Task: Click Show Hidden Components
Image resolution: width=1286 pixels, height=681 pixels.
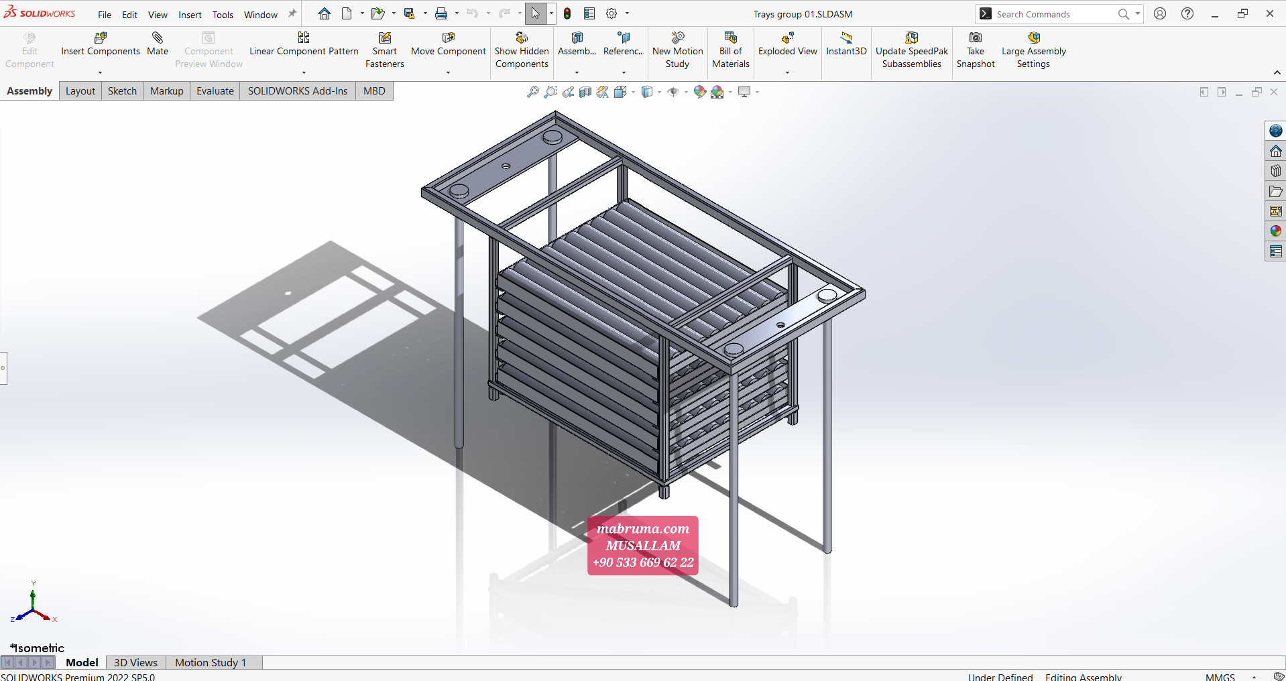Action: (x=522, y=50)
